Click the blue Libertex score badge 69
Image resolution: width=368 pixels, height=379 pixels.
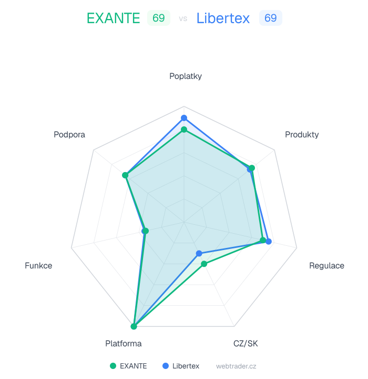[270, 18]
